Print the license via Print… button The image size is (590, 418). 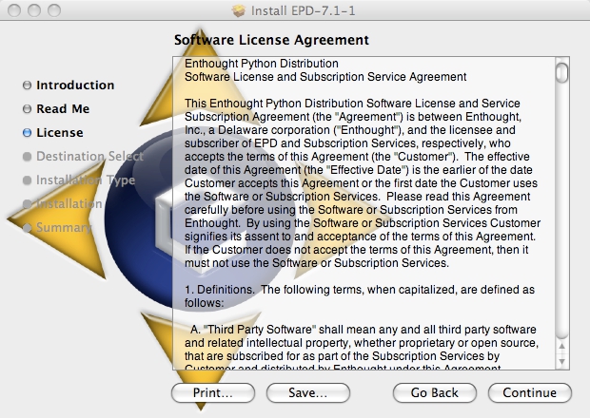tap(213, 393)
